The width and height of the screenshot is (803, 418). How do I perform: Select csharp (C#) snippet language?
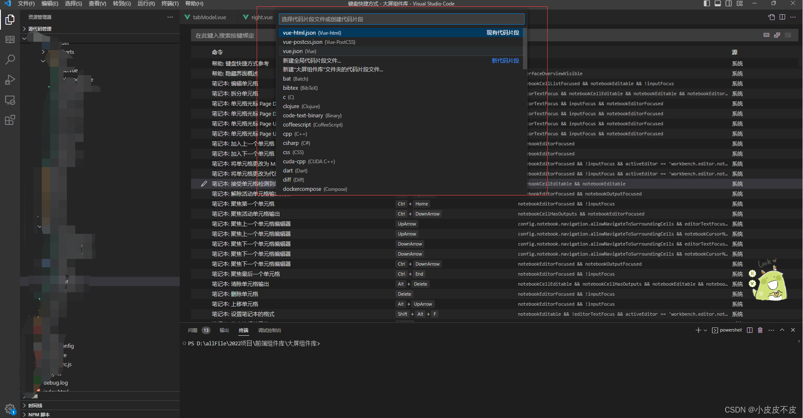coord(401,143)
